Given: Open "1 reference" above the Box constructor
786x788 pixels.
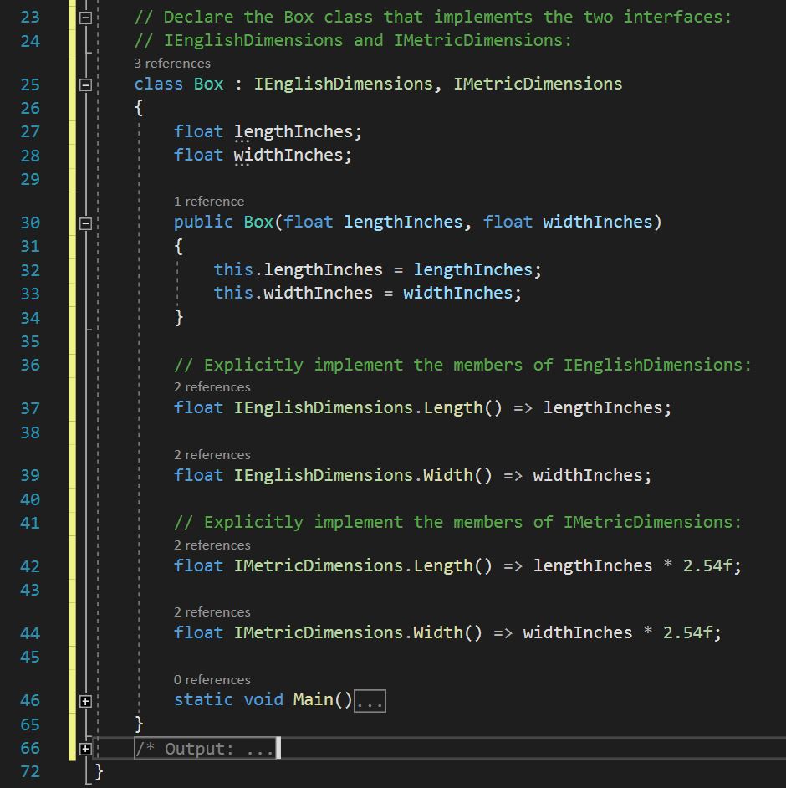Looking at the screenshot, I should pos(209,201).
